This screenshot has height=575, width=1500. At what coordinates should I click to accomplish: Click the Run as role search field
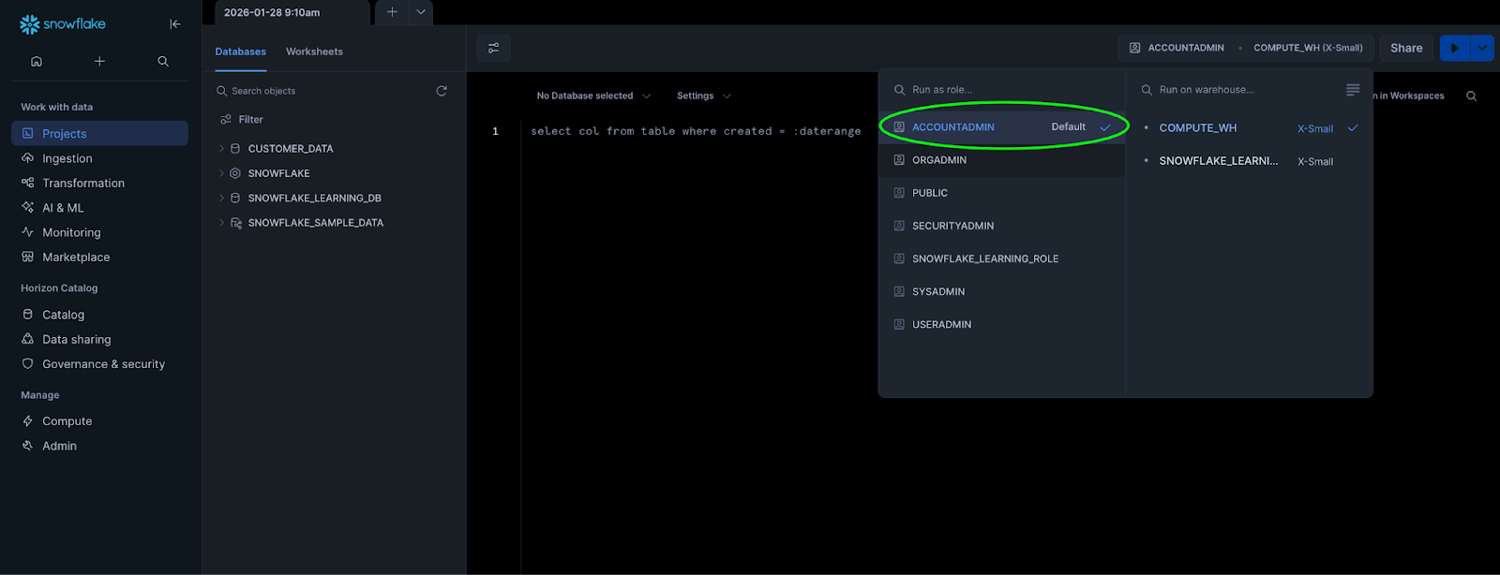tap(1001, 90)
